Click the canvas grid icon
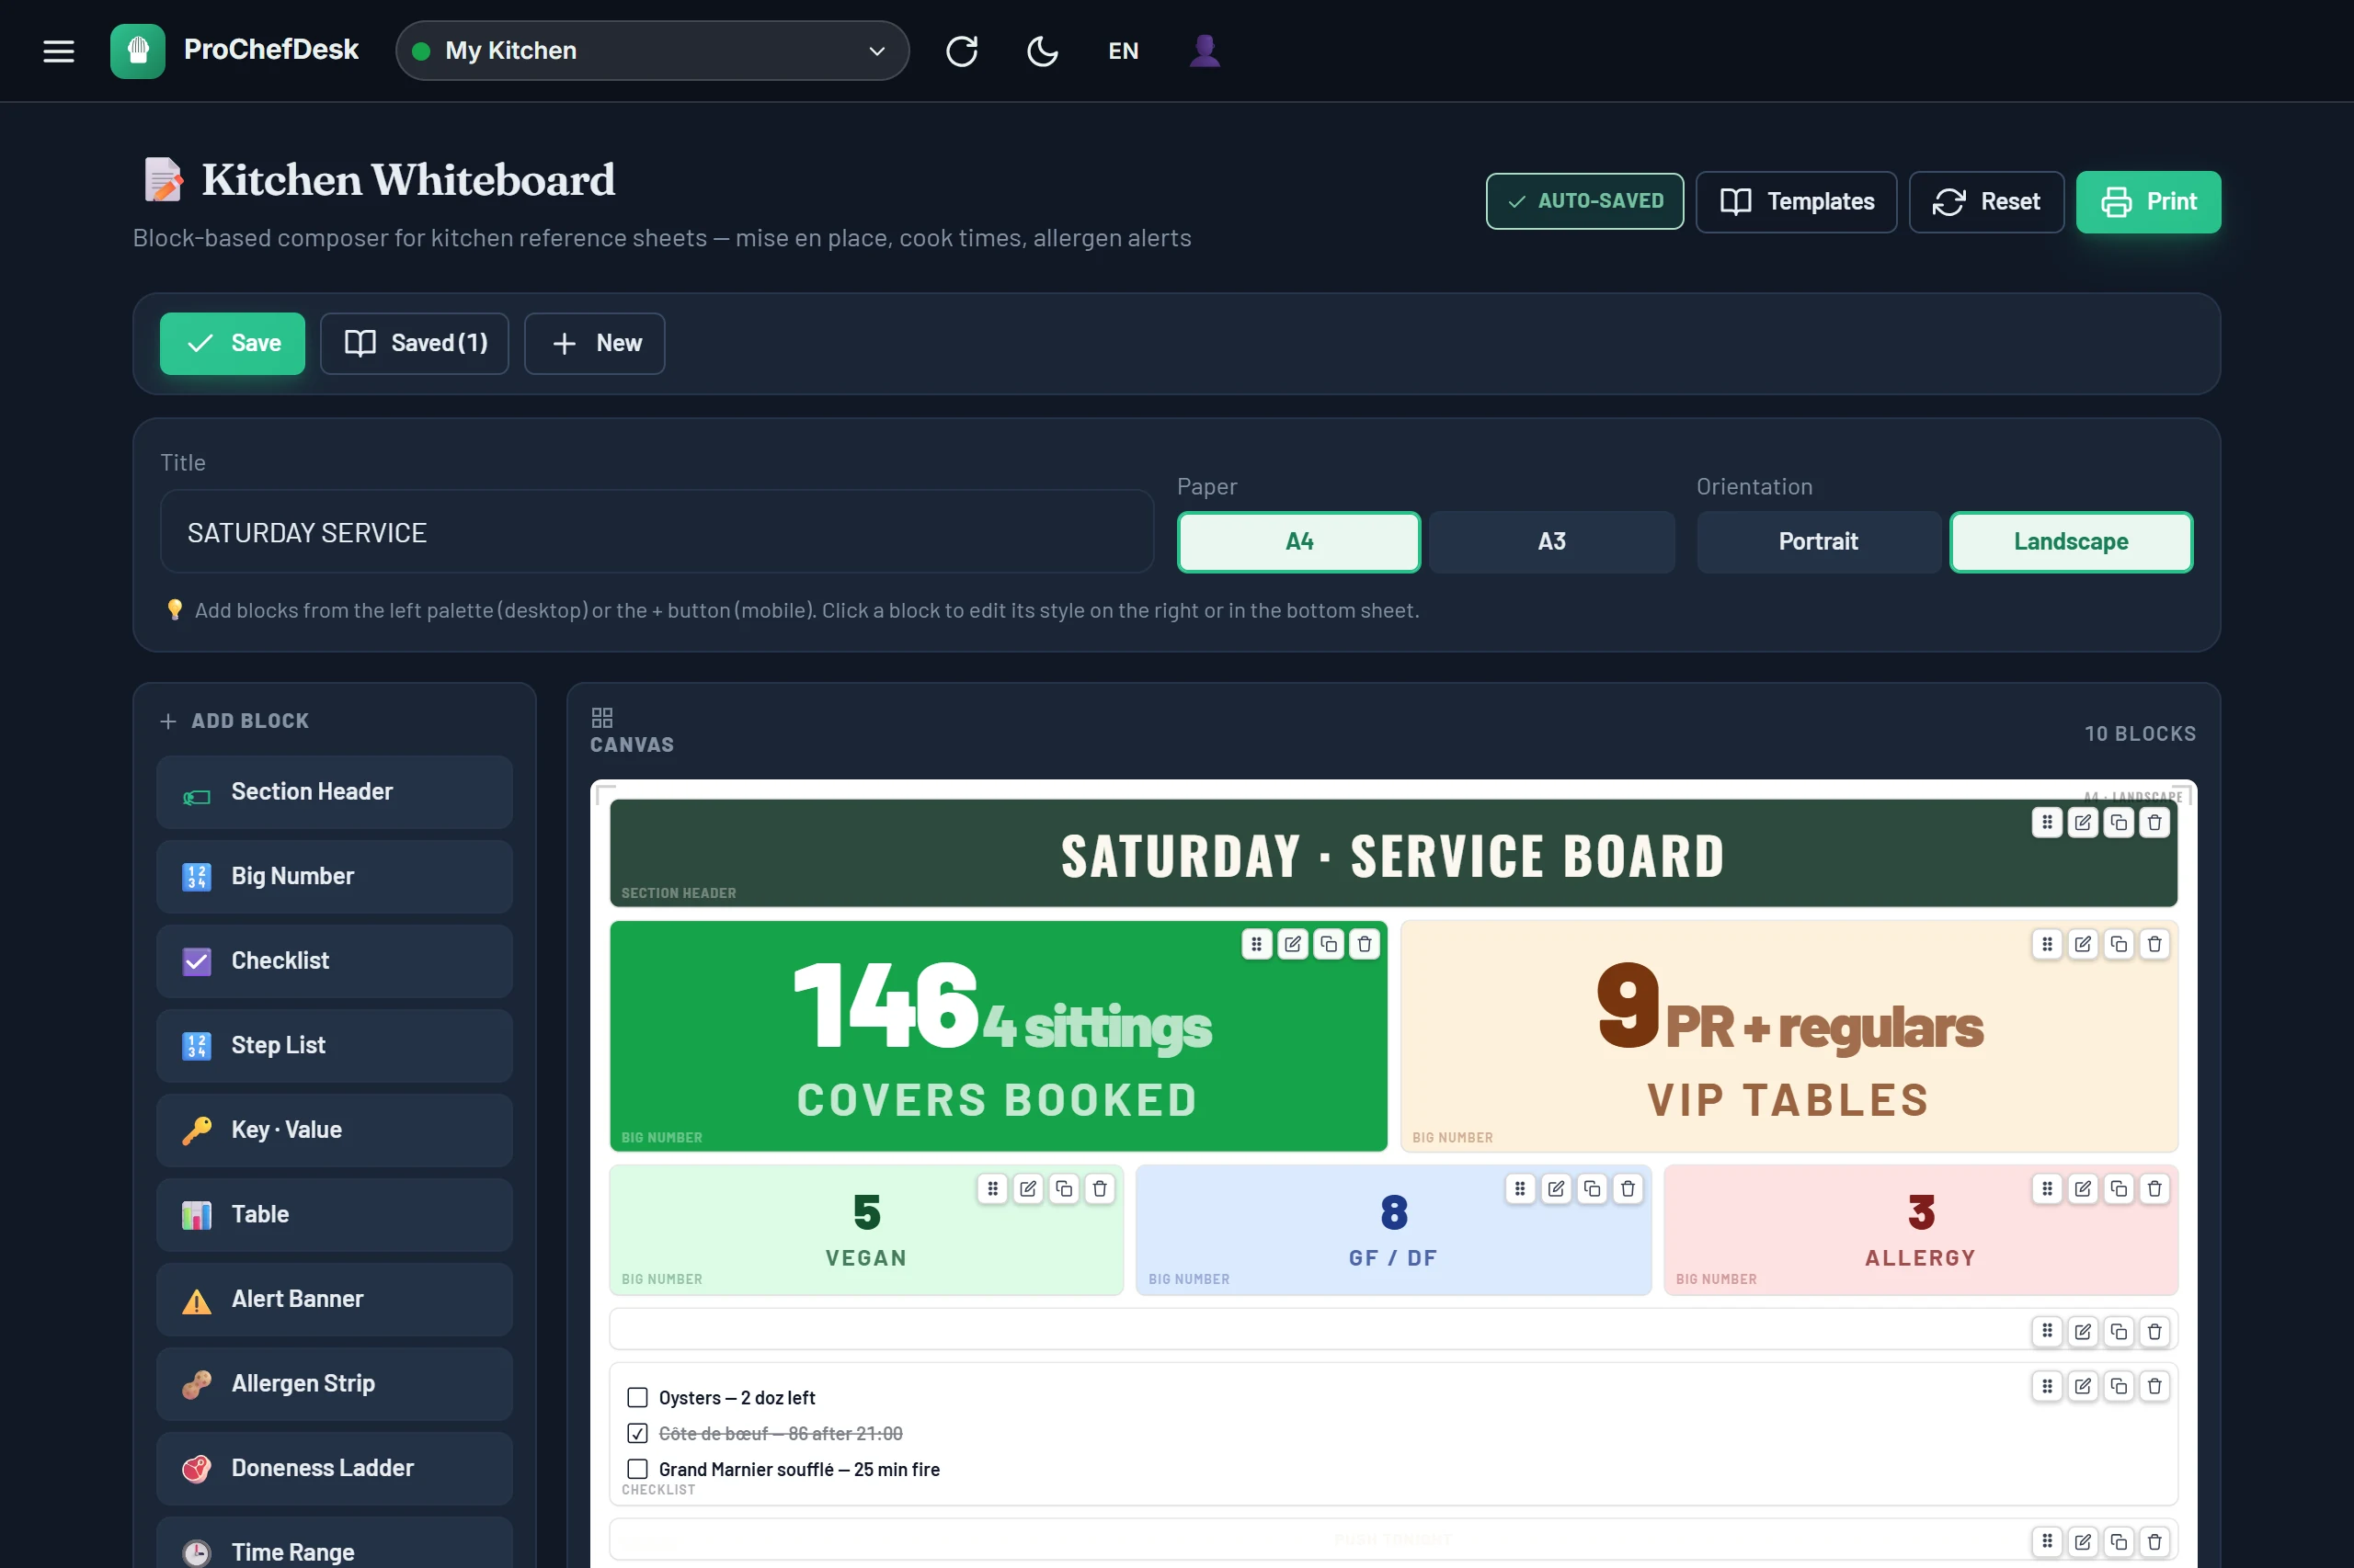This screenshot has height=1568, width=2354. click(x=602, y=718)
